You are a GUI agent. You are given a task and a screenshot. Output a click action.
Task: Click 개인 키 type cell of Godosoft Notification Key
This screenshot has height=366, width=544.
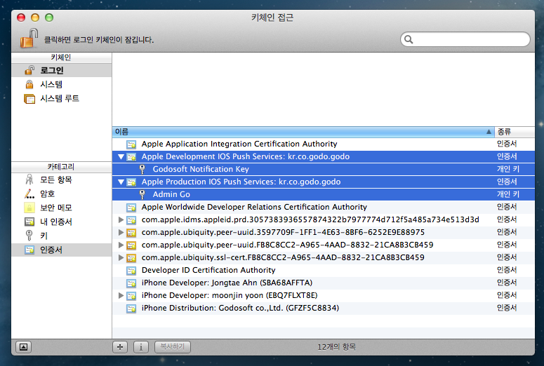point(508,169)
